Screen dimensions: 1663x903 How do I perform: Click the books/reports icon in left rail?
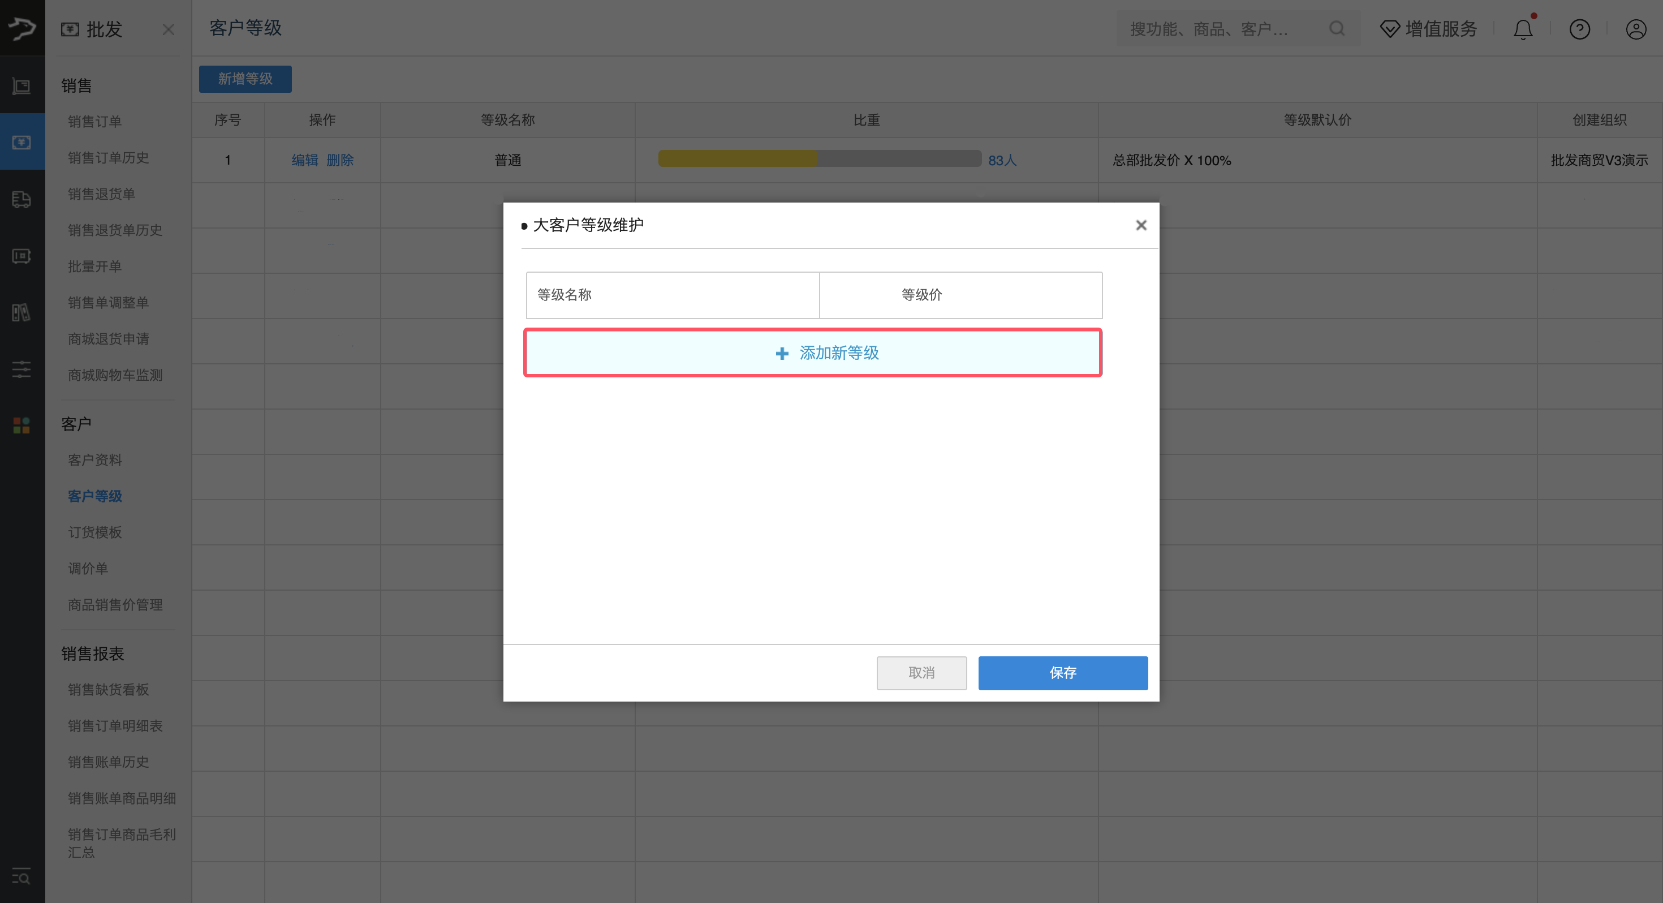coord(23,313)
